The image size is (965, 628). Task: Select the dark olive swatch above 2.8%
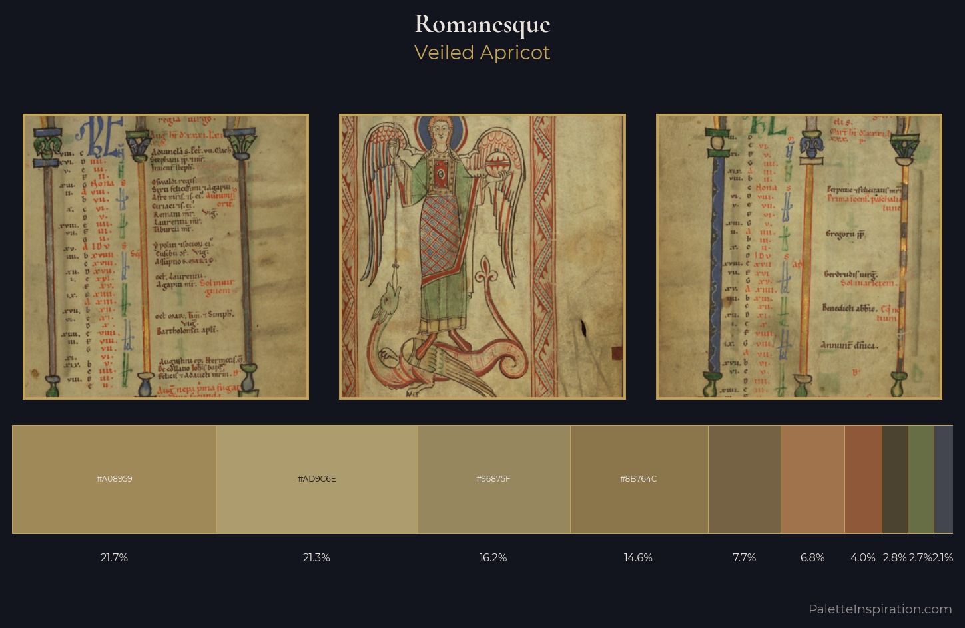tap(895, 479)
